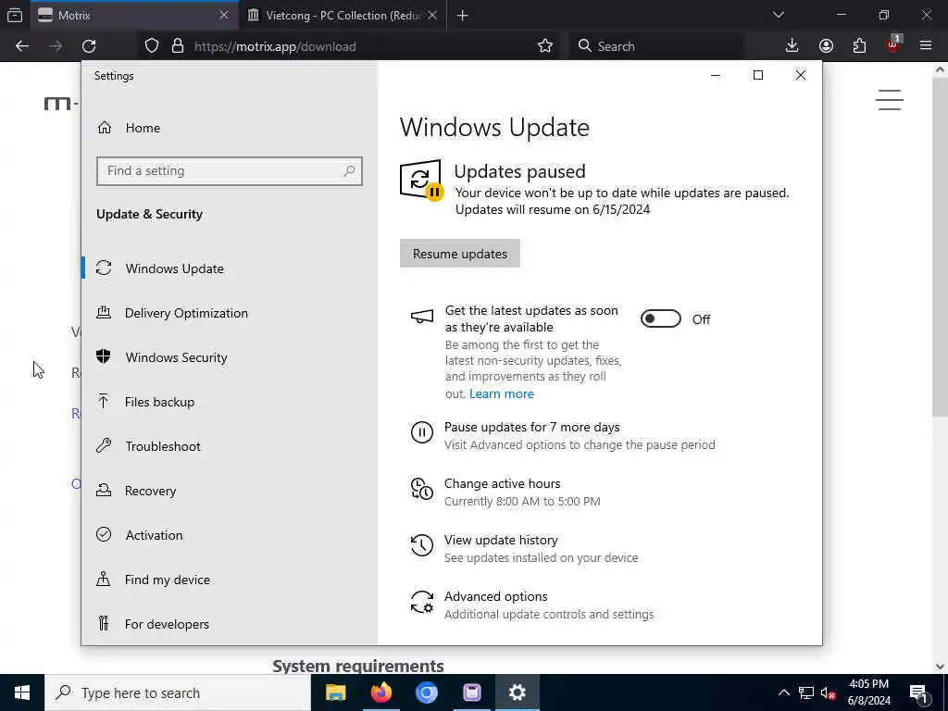Click the Troubleshoot wrench icon
948x711 pixels.
pyautogui.click(x=104, y=445)
